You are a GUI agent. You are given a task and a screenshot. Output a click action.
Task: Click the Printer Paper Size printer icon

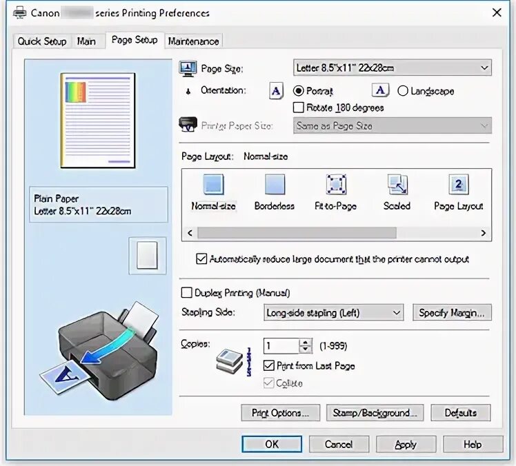pyautogui.click(x=188, y=125)
